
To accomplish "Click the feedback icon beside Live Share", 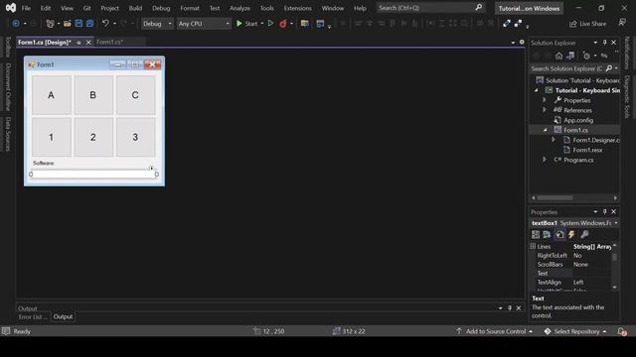I will coord(622,23).
